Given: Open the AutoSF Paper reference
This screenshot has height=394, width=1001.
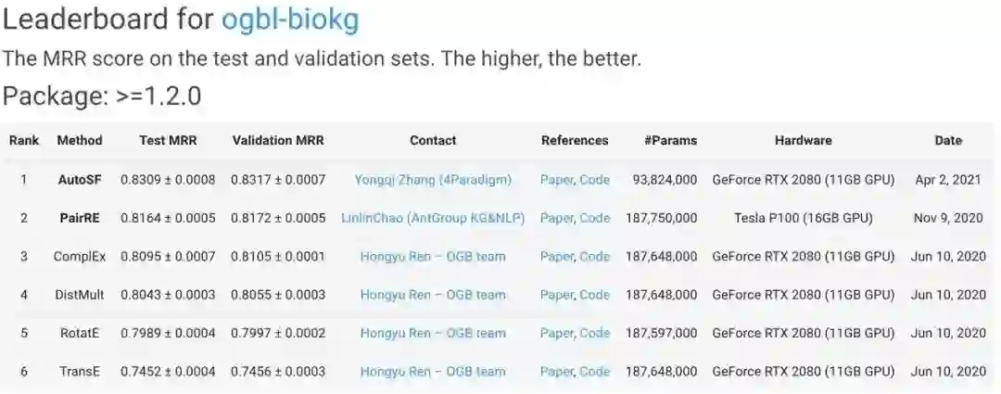Looking at the screenshot, I should coord(556,180).
